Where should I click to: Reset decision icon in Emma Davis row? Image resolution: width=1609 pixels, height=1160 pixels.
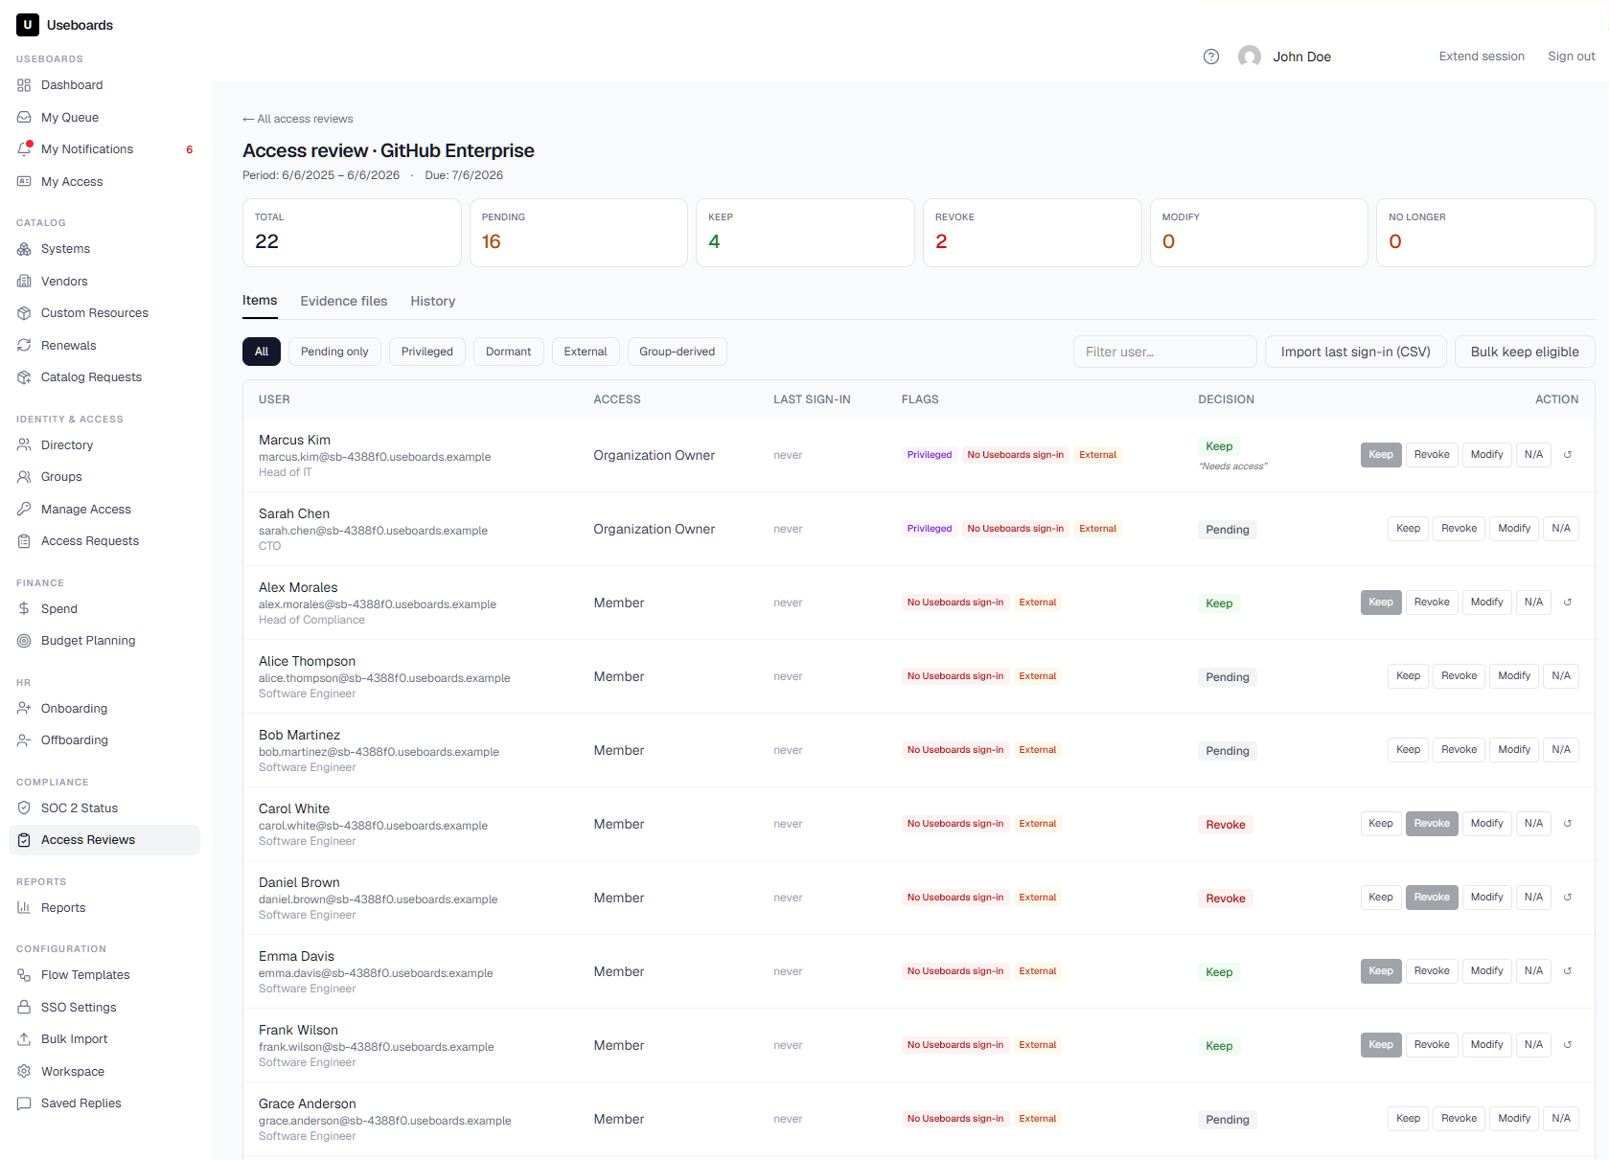tap(1568, 971)
